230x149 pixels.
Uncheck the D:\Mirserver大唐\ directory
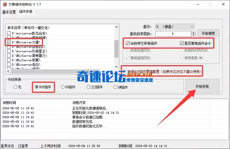point(9,42)
